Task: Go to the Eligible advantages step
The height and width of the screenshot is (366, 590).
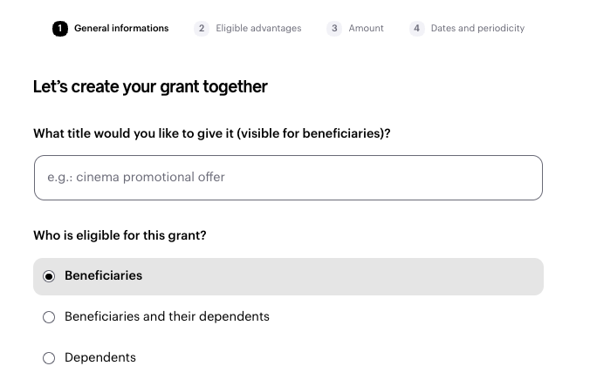Action: coord(258,29)
